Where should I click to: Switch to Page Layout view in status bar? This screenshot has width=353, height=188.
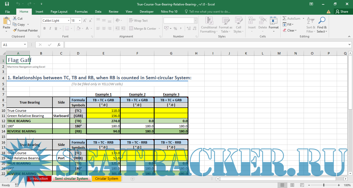292,185
